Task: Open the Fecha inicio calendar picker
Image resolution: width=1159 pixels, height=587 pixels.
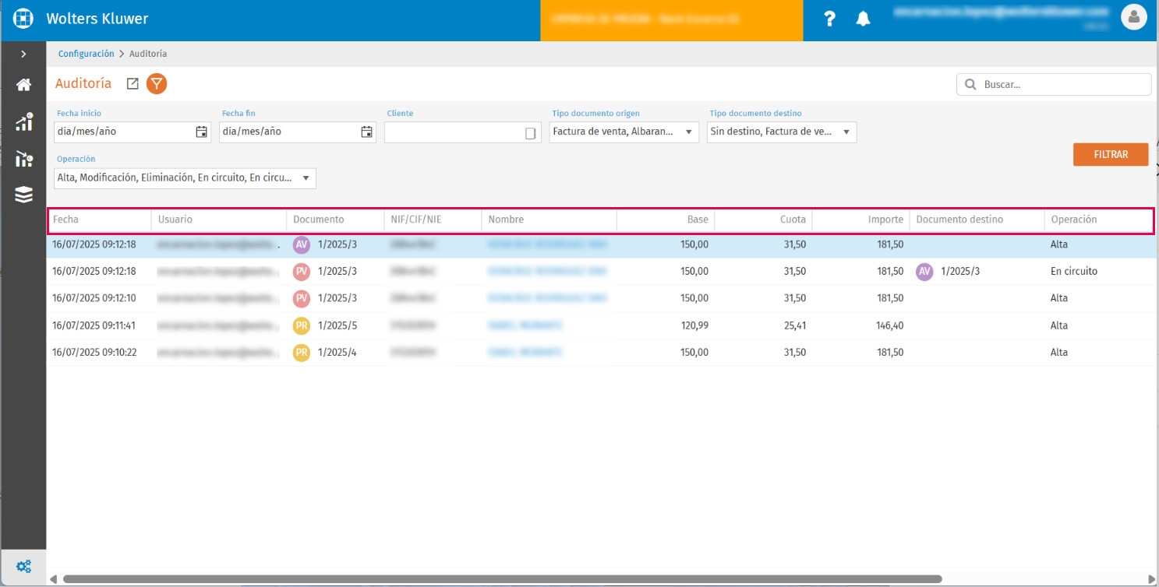Action: tap(201, 132)
